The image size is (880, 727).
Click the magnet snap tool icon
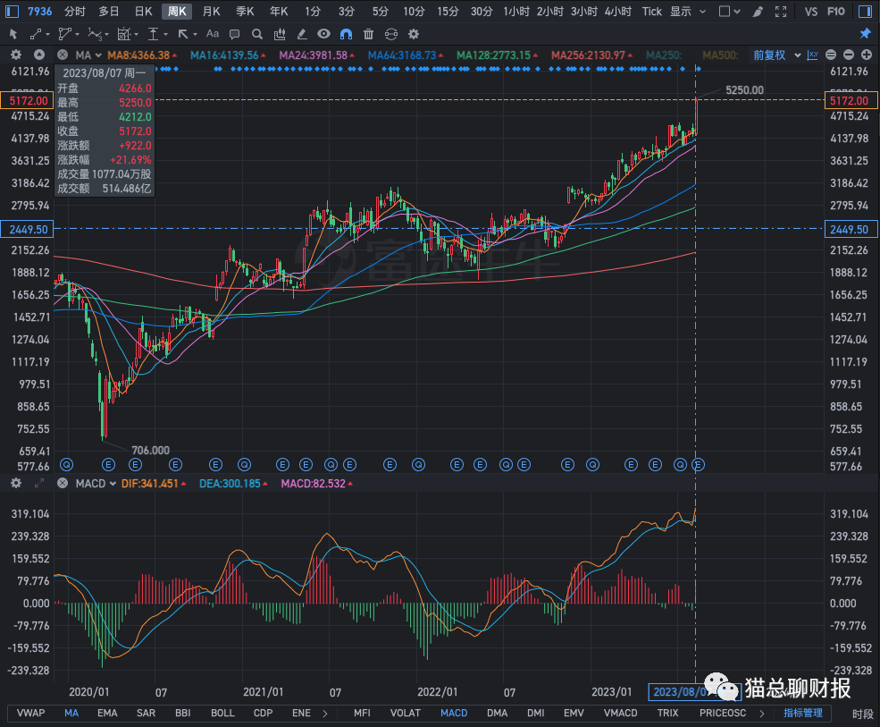tap(346, 34)
